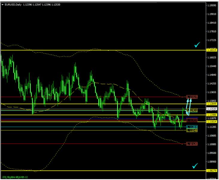
Task: Click the 1.13655 value on price scale
Action: pos(212,92)
